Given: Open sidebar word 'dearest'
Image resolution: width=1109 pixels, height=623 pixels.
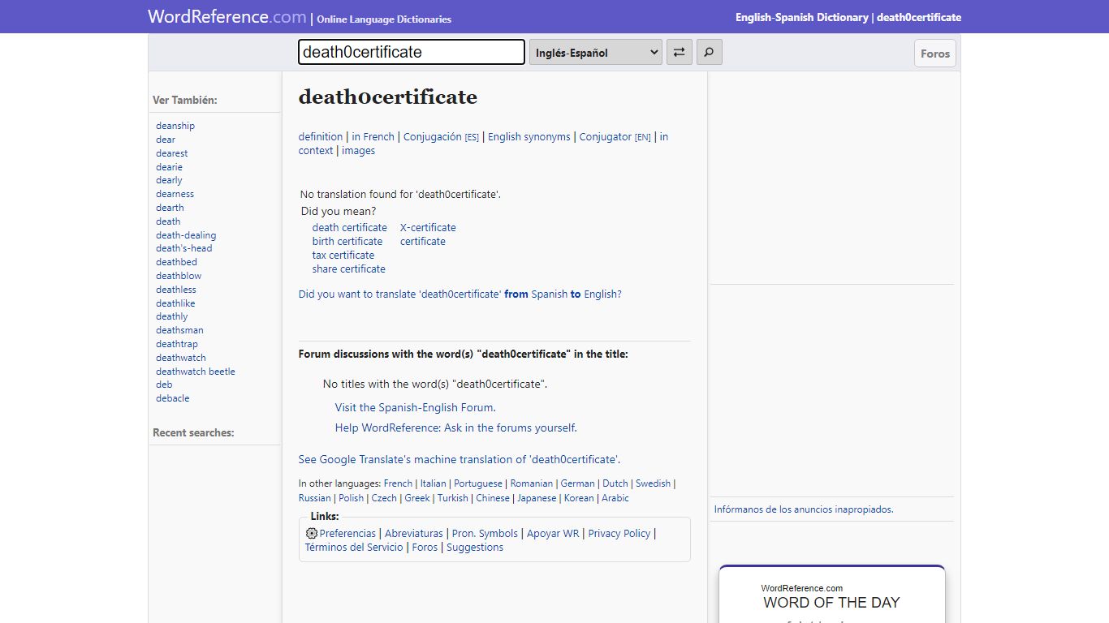Looking at the screenshot, I should click(x=172, y=153).
